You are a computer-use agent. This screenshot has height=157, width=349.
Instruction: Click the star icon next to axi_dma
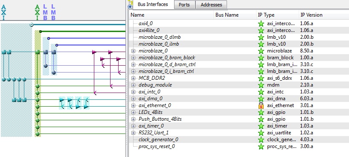pos(261,99)
